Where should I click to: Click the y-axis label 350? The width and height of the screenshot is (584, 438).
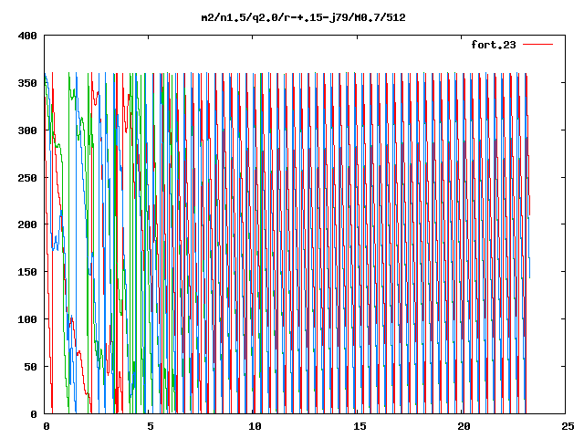pyautogui.click(x=27, y=83)
